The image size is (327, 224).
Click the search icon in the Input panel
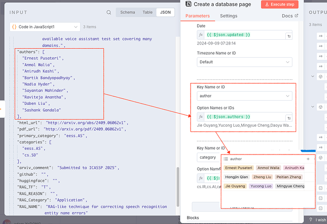[109, 12]
